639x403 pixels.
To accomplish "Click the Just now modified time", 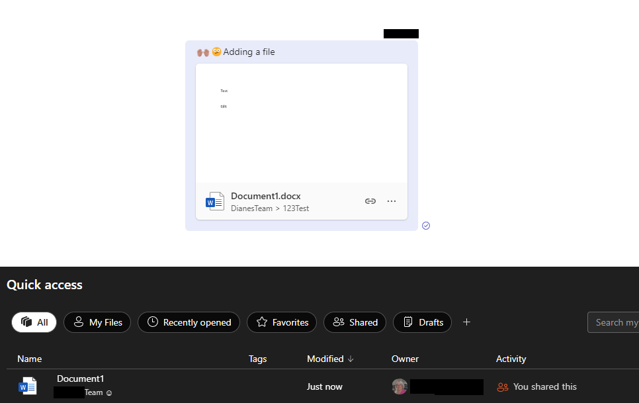I will (324, 386).
